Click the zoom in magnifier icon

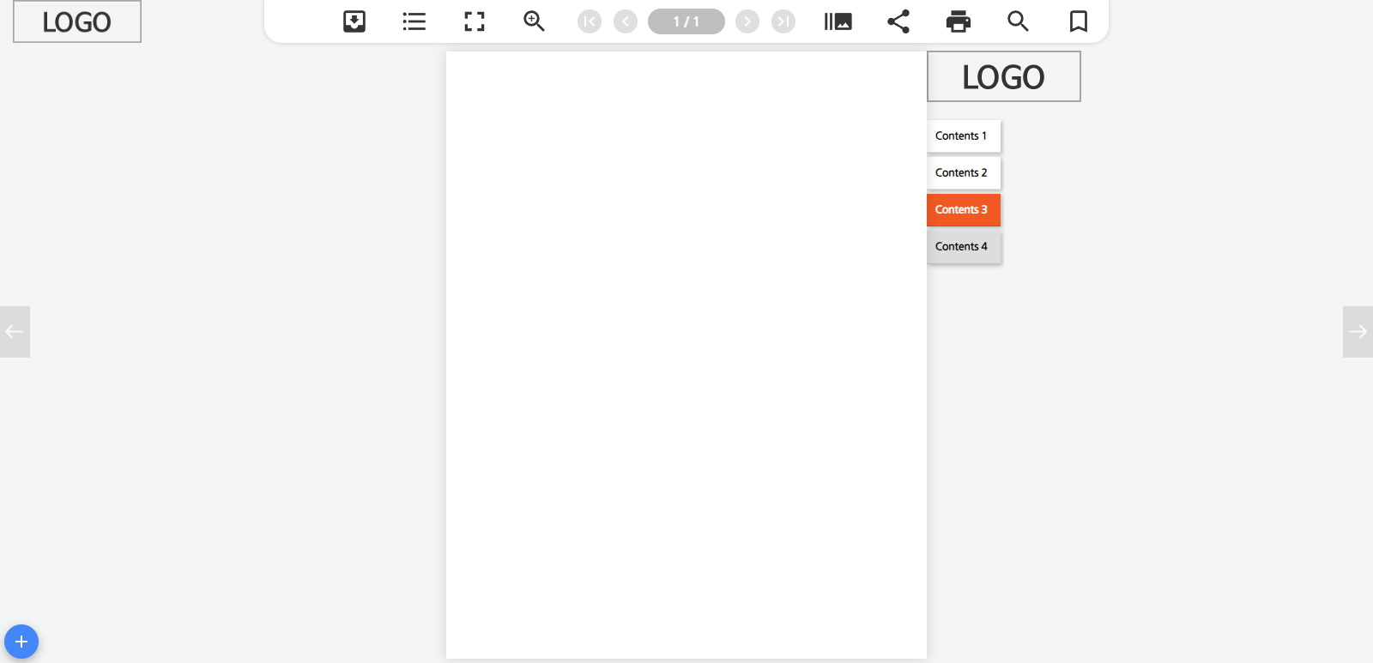tap(534, 21)
